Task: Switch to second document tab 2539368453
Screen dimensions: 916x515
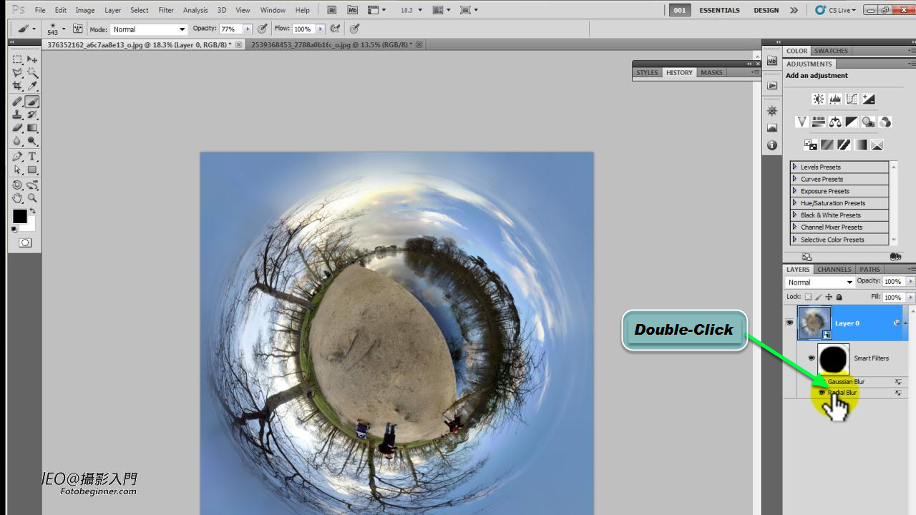Action: 331,44
